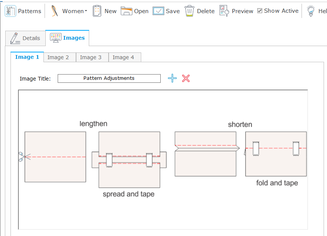Add image with blue plus icon

(172, 78)
